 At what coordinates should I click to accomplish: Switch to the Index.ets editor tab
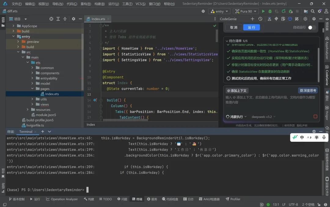[x=98, y=19]
